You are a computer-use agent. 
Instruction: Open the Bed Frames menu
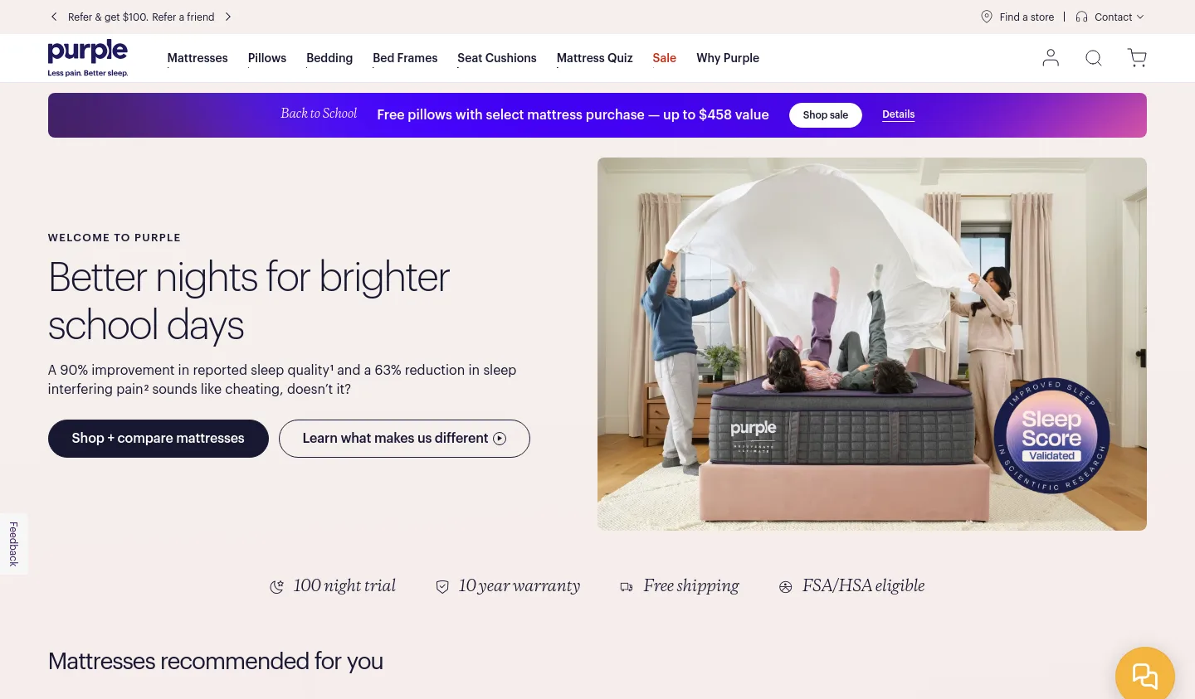pos(405,58)
